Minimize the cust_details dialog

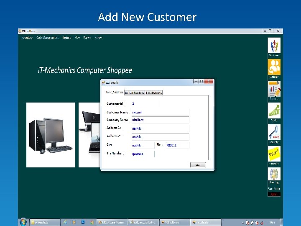pos(196,82)
